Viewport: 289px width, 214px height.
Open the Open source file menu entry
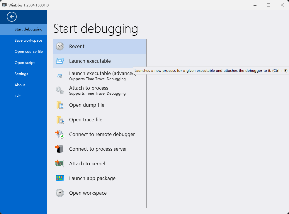click(23, 51)
